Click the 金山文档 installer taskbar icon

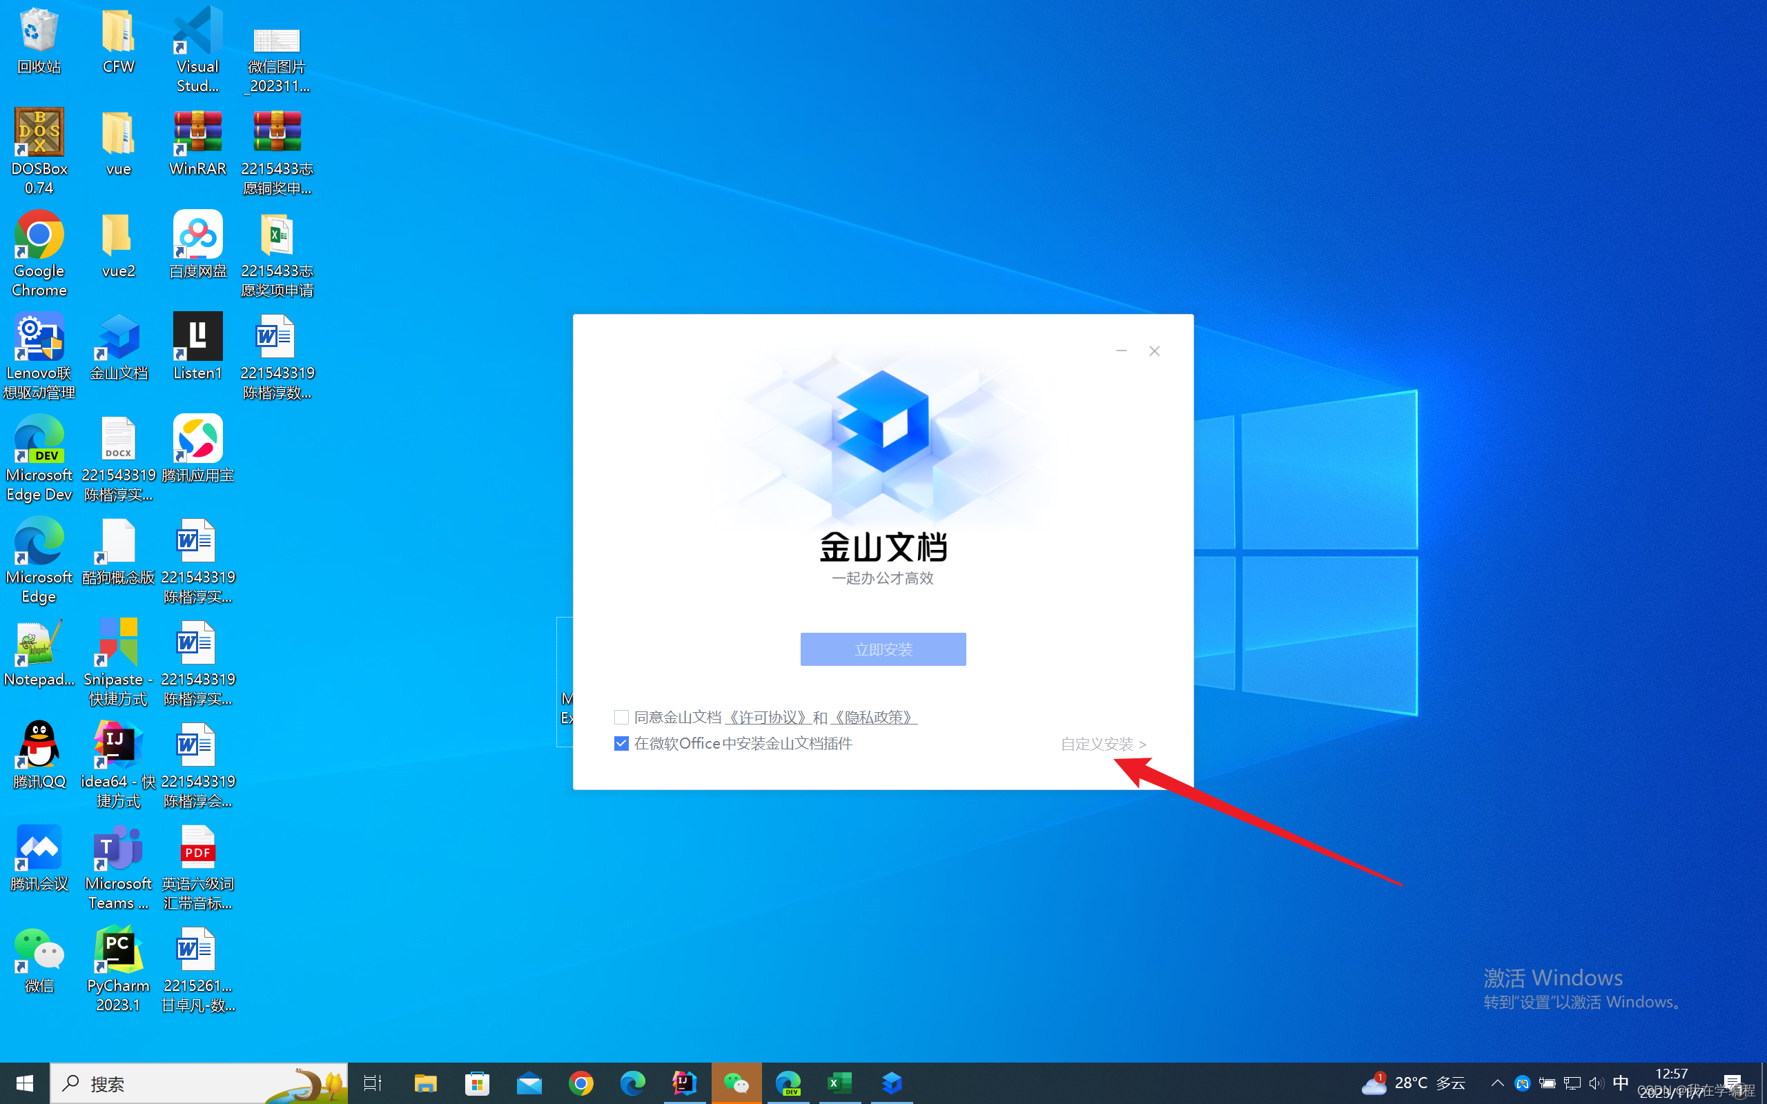click(x=892, y=1083)
